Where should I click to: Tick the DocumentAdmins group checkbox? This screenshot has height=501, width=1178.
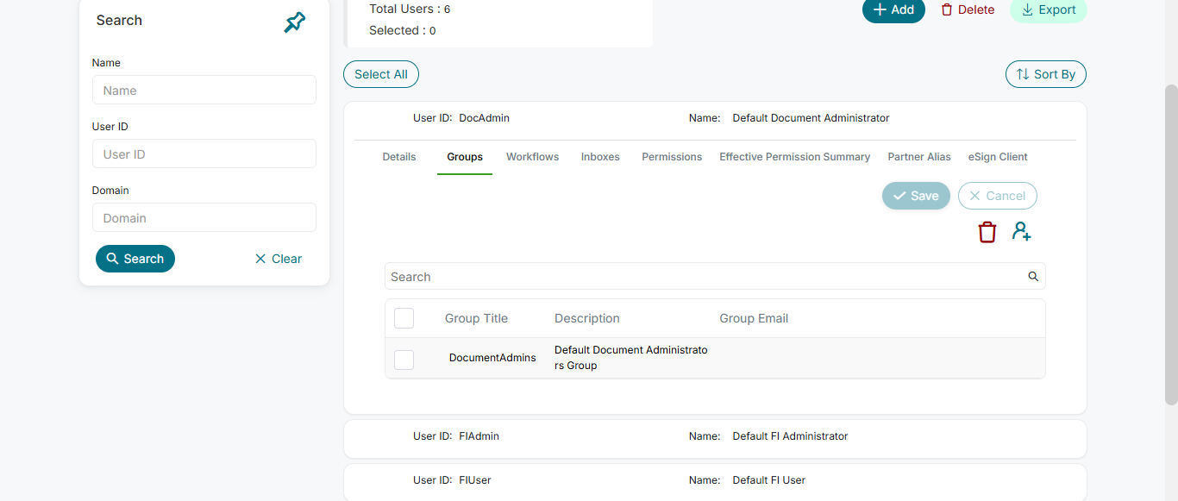point(404,360)
